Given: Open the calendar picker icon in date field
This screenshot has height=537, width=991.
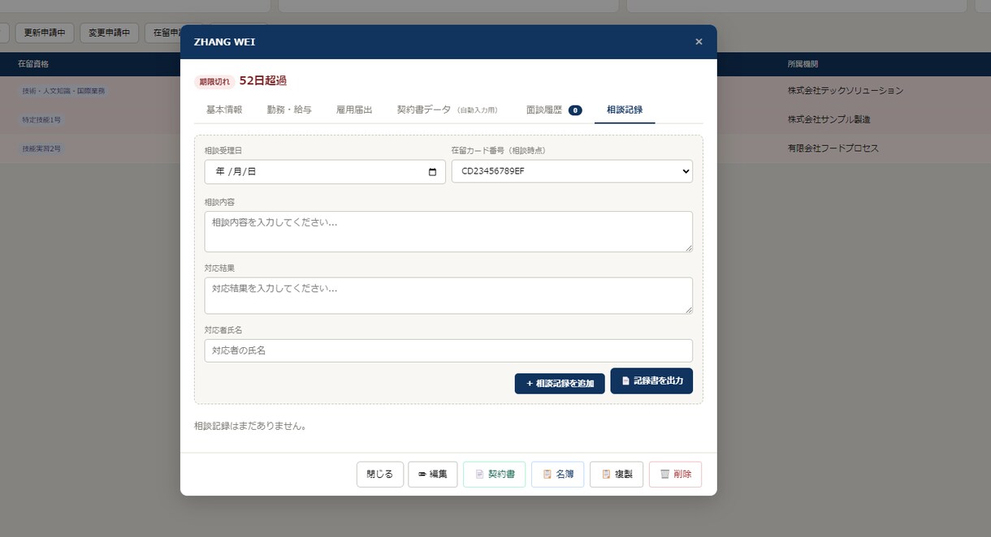Looking at the screenshot, I should click(x=432, y=172).
